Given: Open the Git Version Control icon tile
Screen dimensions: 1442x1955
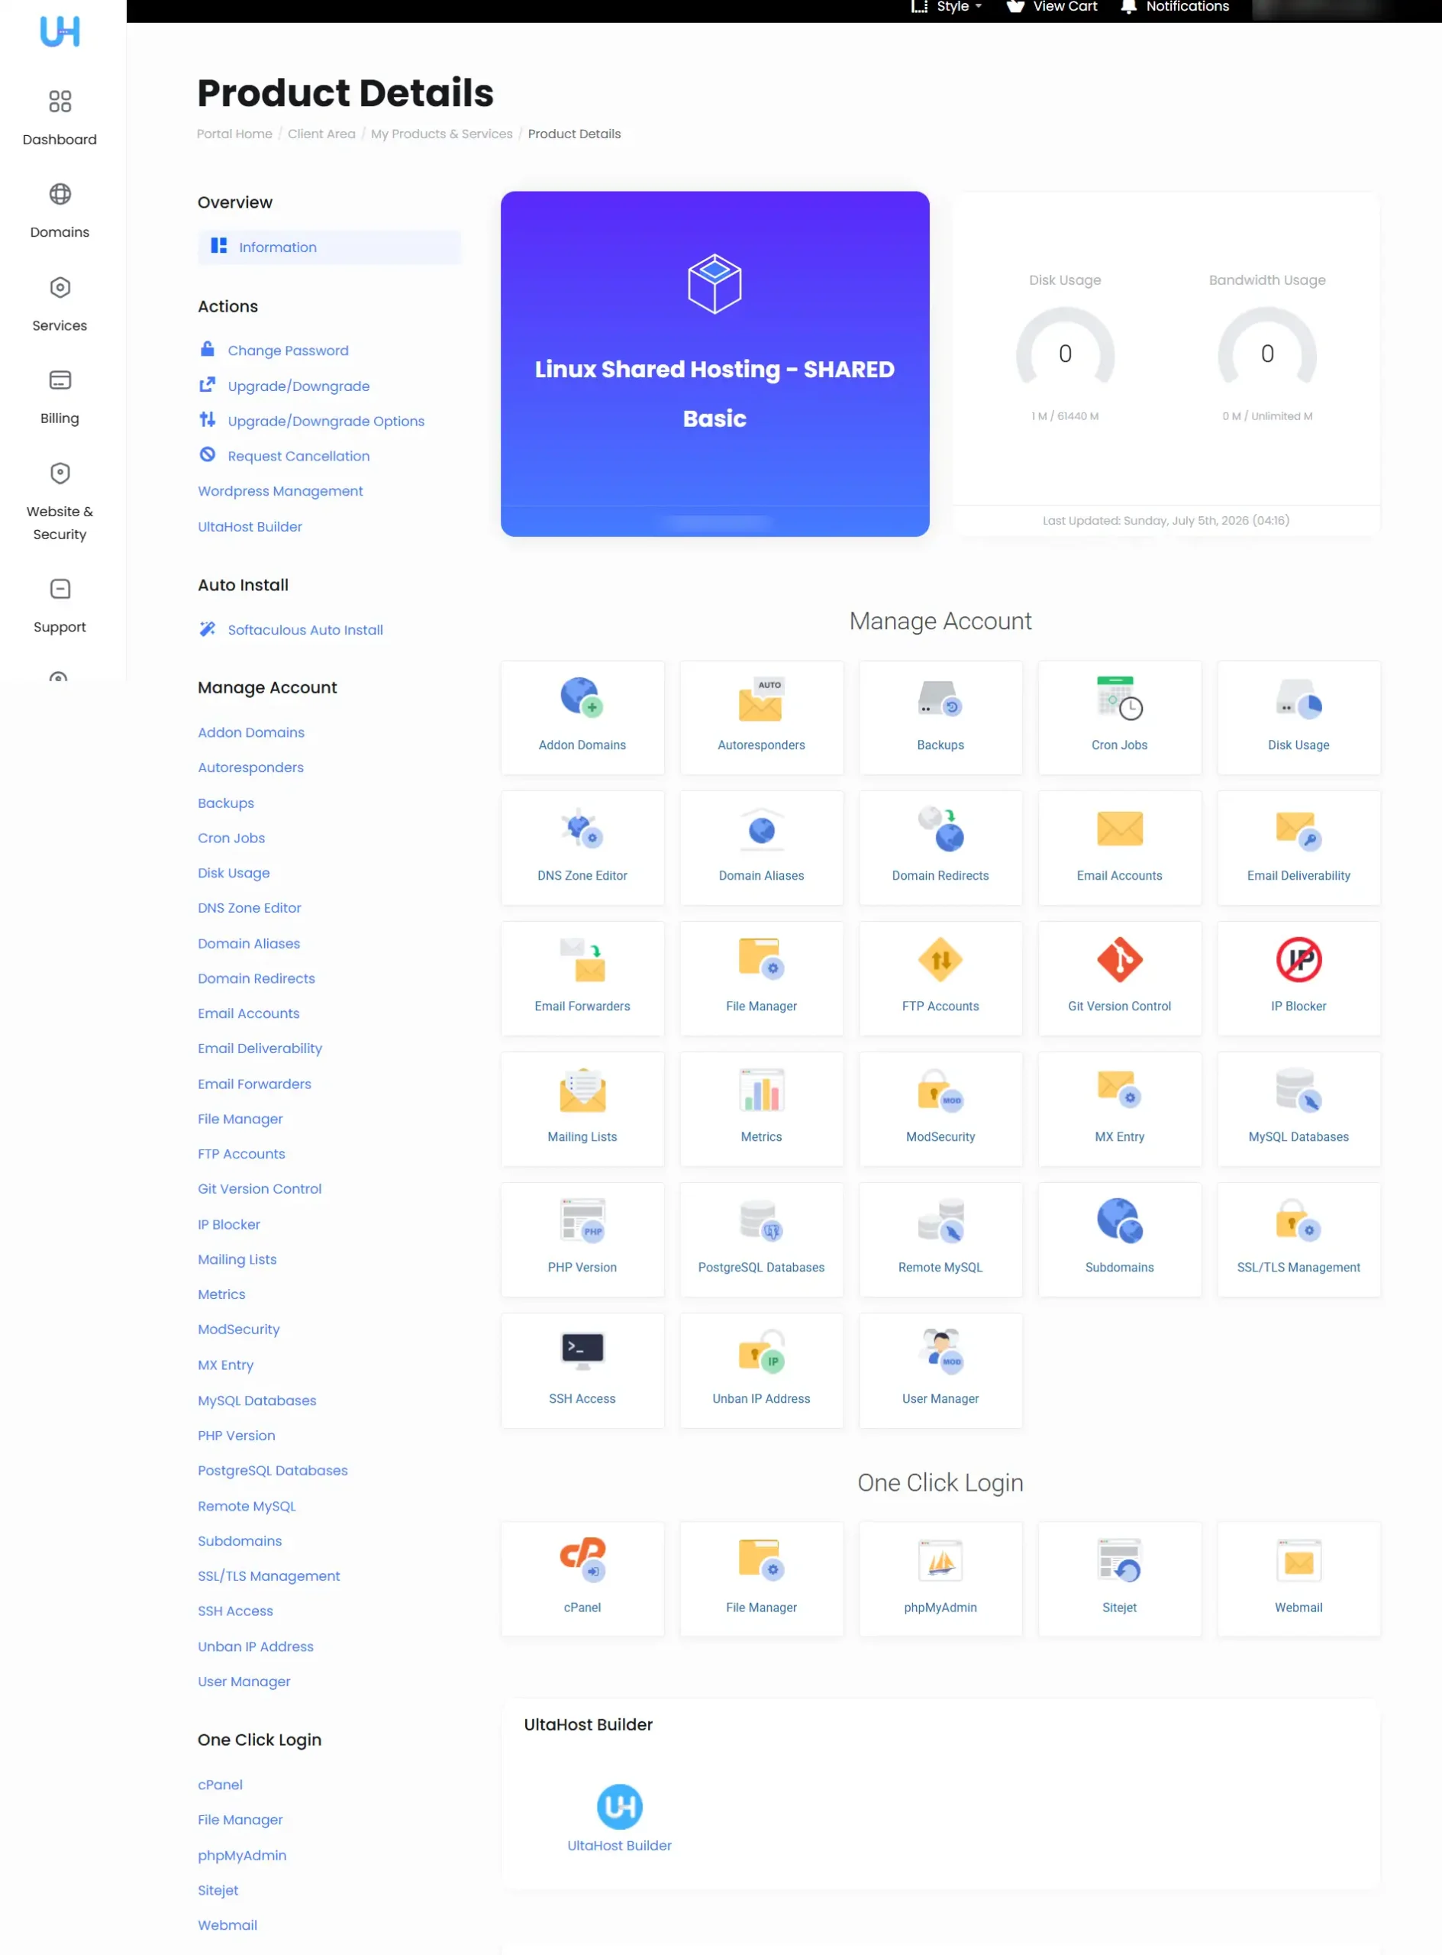Looking at the screenshot, I should [1119, 978].
